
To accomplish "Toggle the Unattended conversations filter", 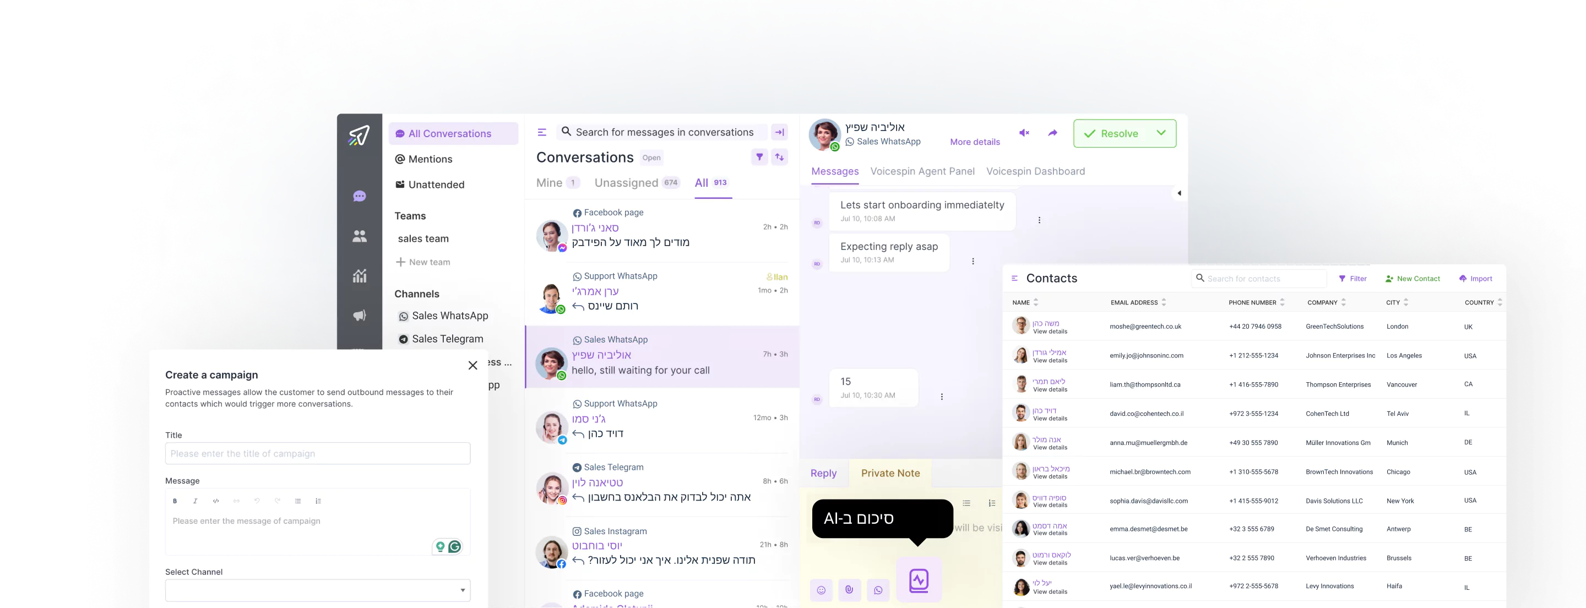I will (435, 184).
